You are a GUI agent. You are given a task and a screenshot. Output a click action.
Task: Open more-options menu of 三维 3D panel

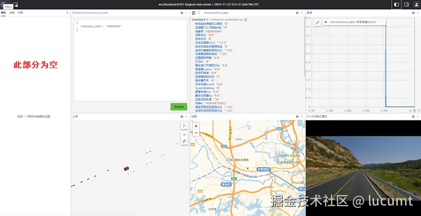coord(186,116)
